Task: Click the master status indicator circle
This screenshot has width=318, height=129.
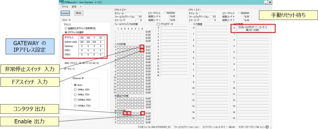Action: [x=267, y=127]
